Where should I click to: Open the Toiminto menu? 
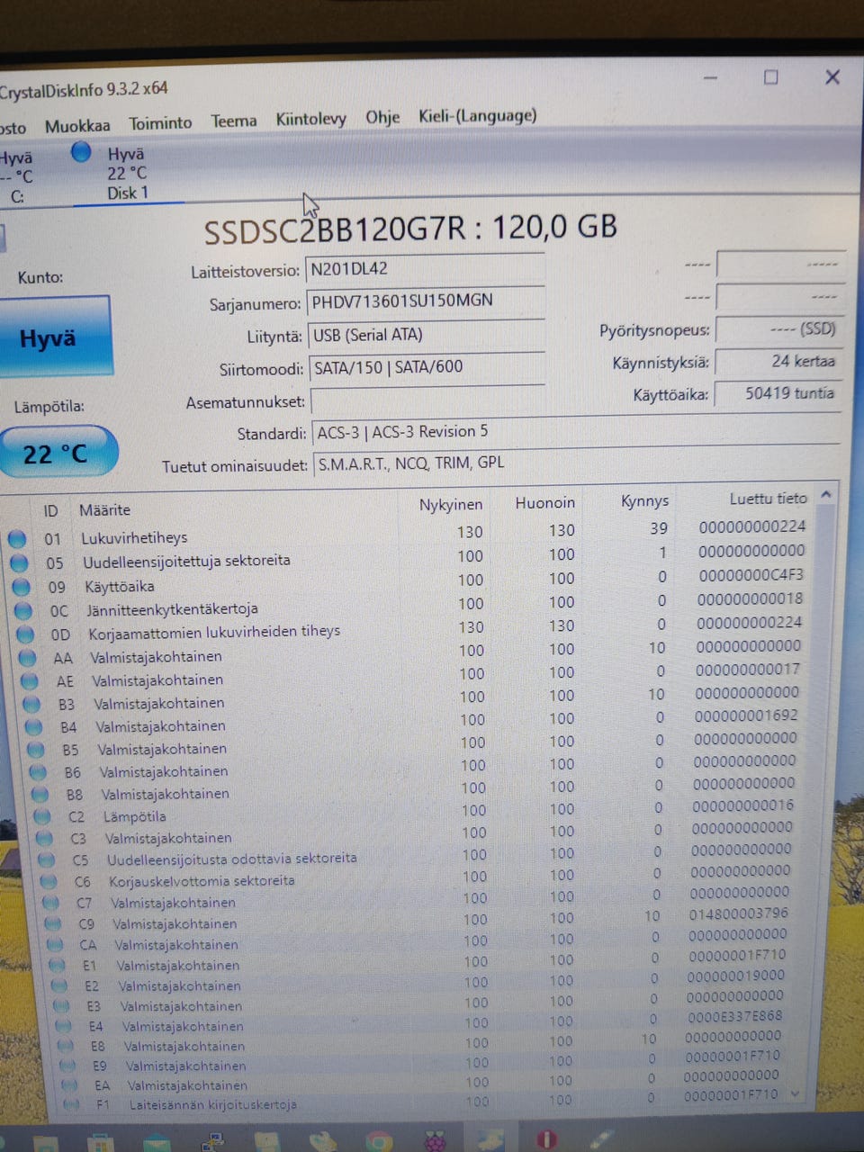pyautogui.click(x=160, y=122)
